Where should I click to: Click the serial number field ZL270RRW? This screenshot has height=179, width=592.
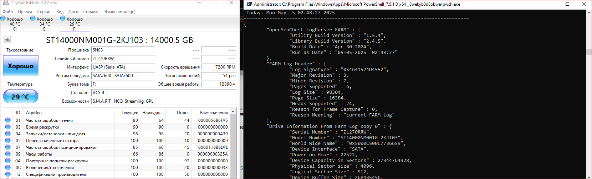123,59
